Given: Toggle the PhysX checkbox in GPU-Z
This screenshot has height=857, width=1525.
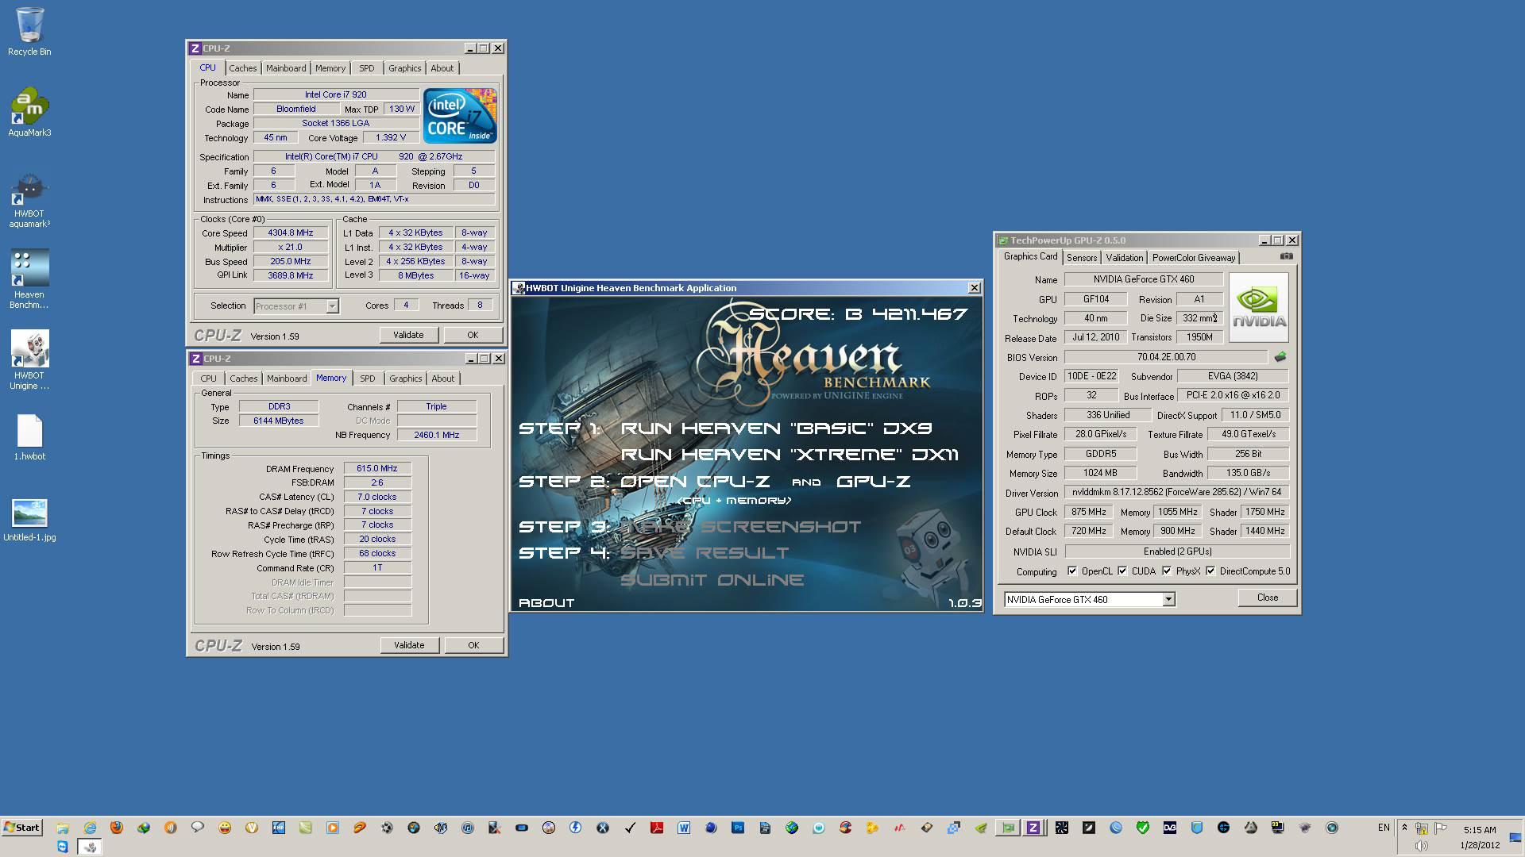Looking at the screenshot, I should click(x=1167, y=571).
